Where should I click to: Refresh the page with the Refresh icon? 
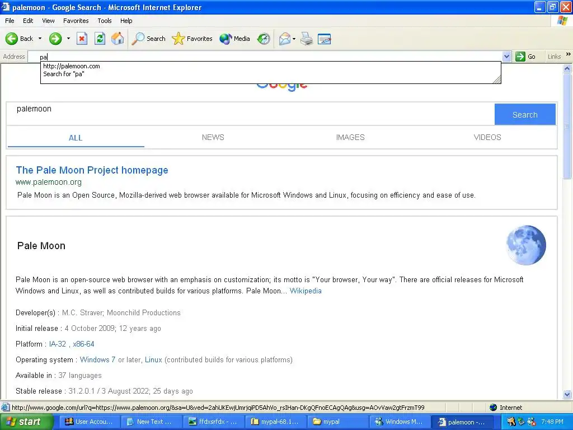100,39
